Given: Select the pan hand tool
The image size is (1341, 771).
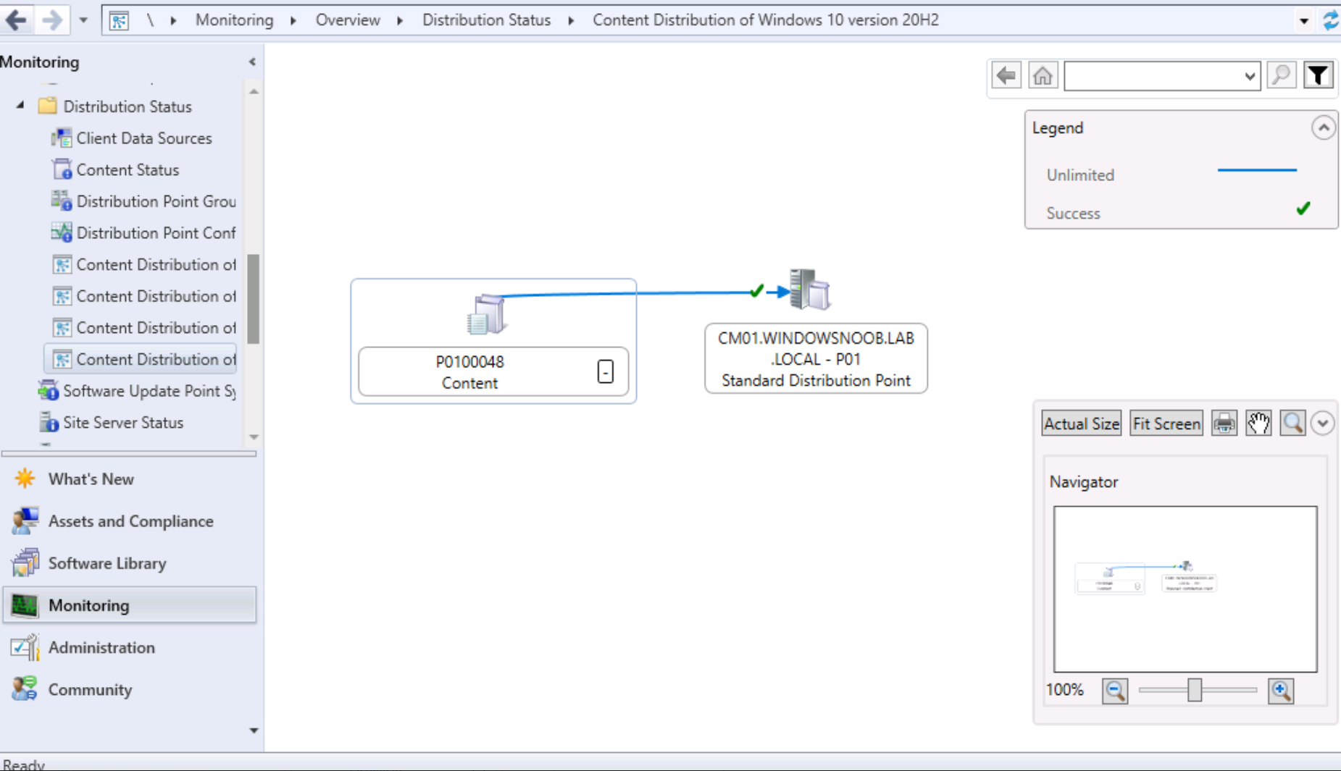Looking at the screenshot, I should pyautogui.click(x=1258, y=424).
